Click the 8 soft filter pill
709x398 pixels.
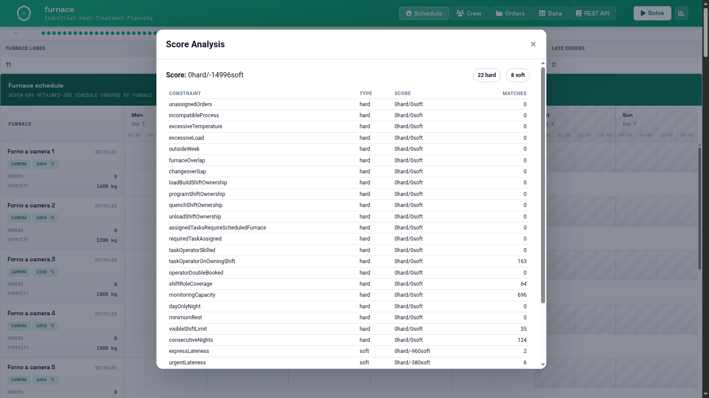tap(518, 75)
